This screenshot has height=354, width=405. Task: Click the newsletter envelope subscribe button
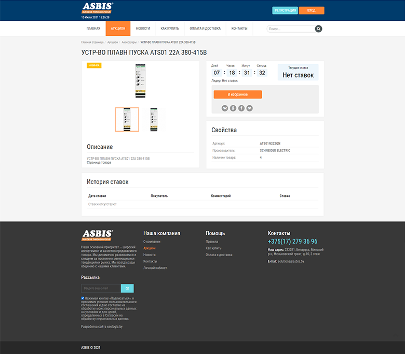(x=127, y=288)
